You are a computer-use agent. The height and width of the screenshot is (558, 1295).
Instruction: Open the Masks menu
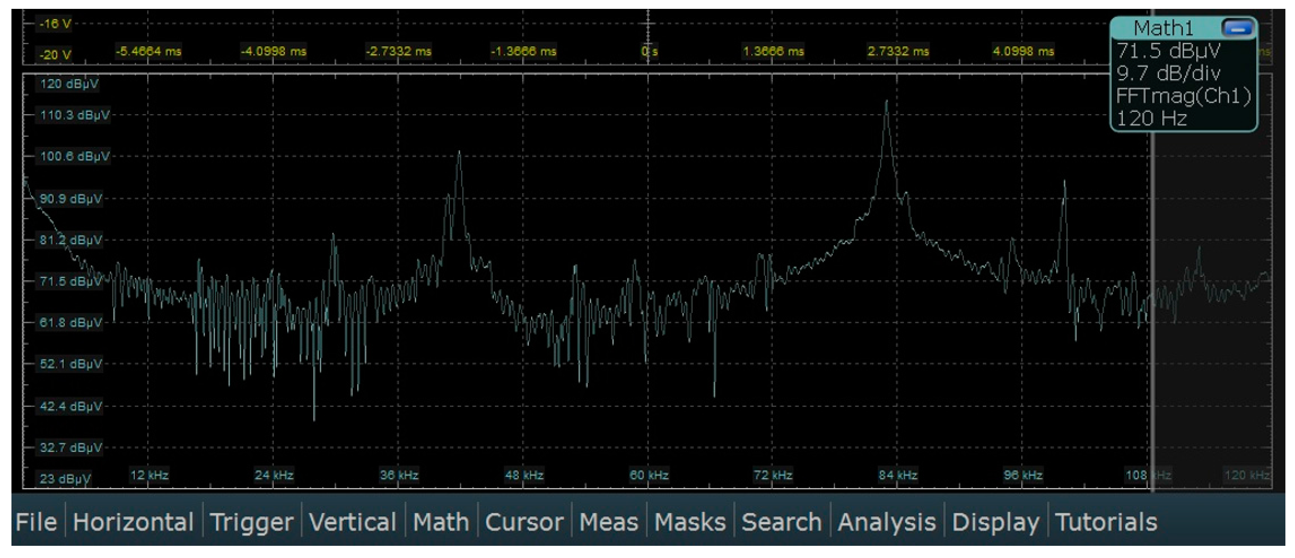click(690, 521)
